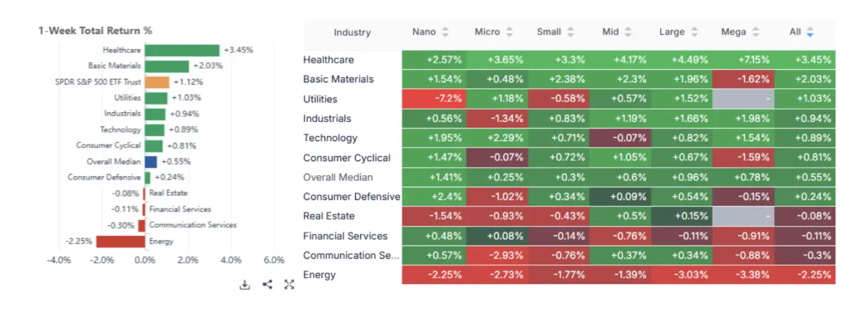Click the Industry column header
This screenshot has height=333, width=858.
pyautogui.click(x=352, y=33)
